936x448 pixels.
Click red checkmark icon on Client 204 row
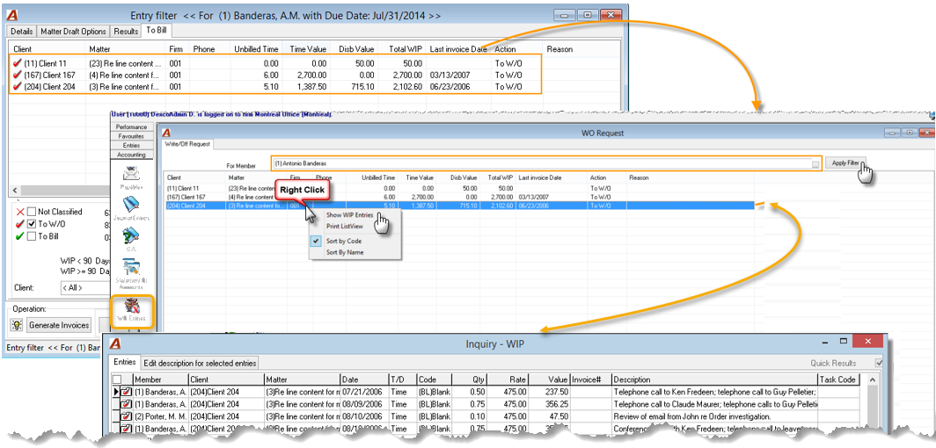click(17, 86)
